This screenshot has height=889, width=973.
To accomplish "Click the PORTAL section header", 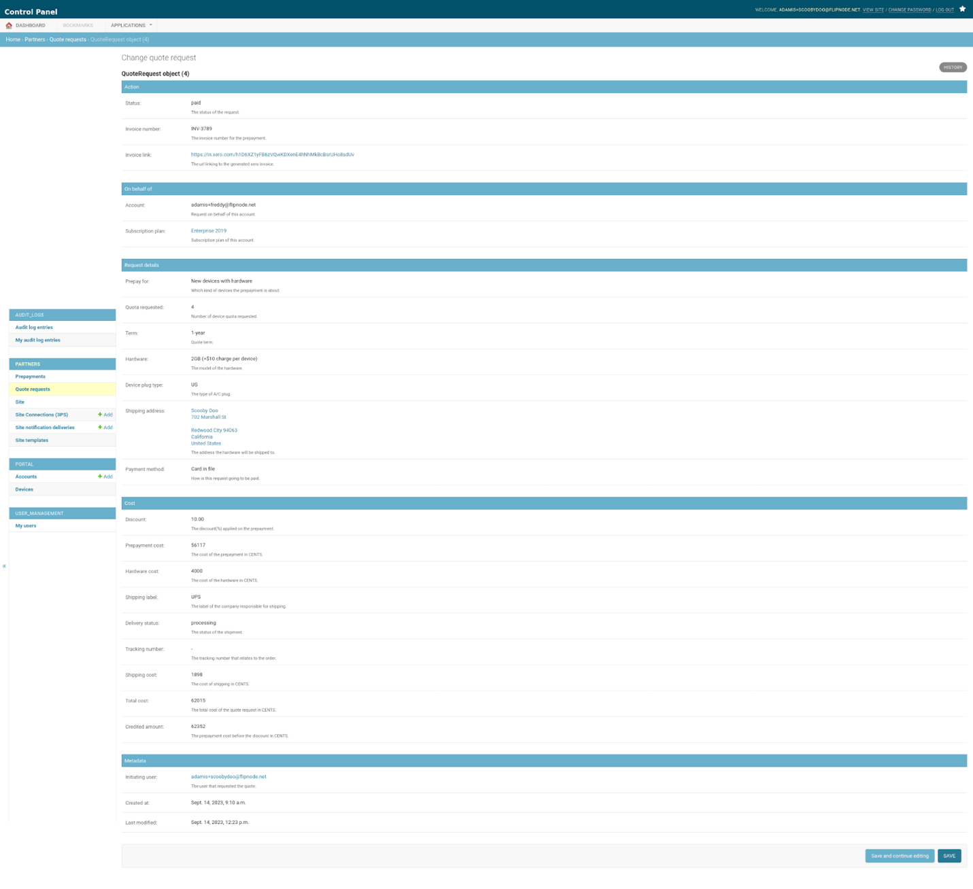I will (62, 464).
